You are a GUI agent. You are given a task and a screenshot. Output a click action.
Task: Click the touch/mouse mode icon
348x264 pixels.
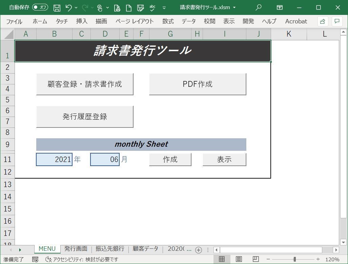click(100, 8)
